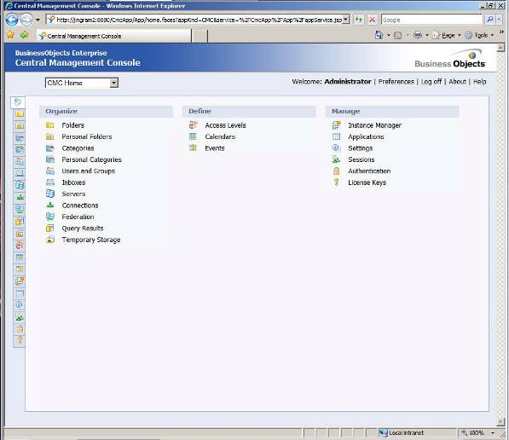
Task: Open Folders from the left sidebar icon strip
Action: (20, 114)
